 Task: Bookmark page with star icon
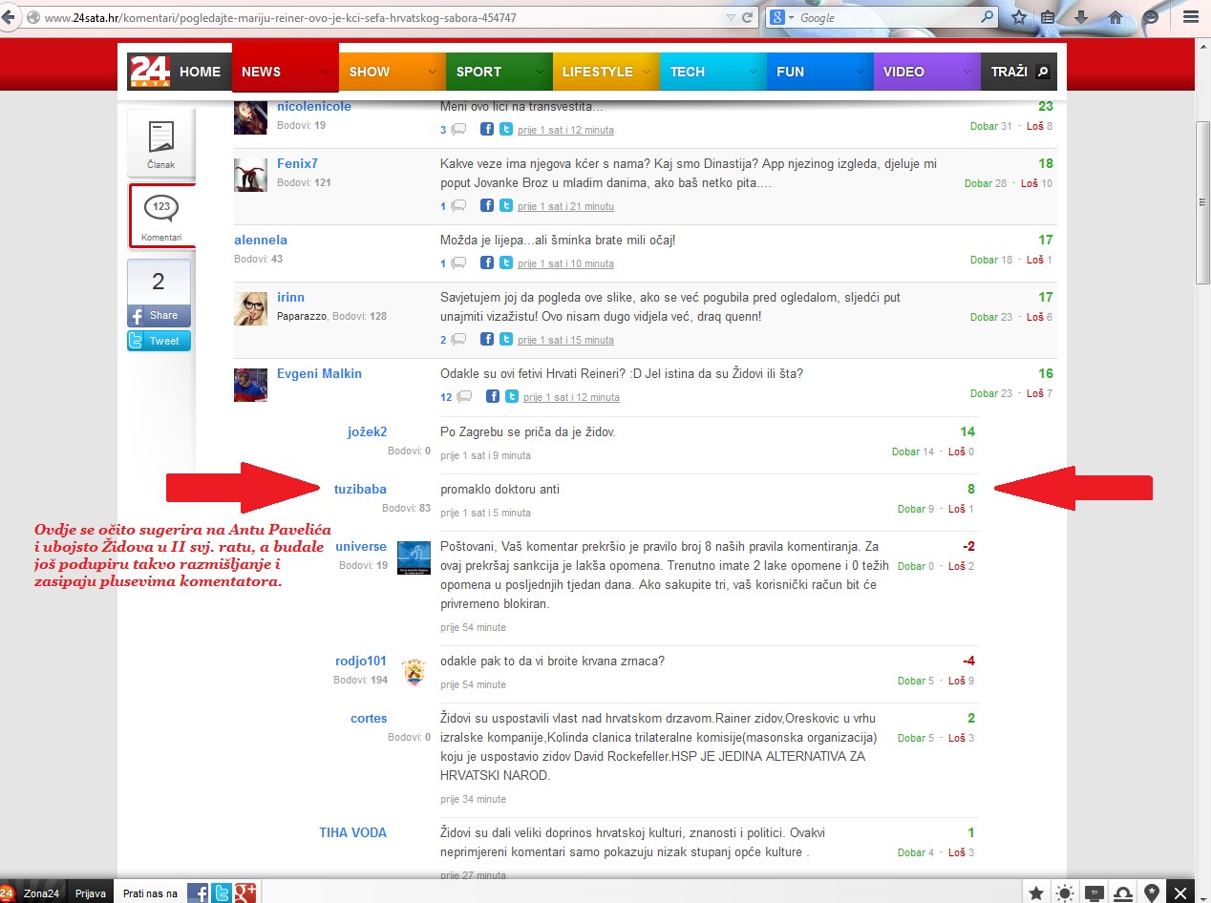1019,17
